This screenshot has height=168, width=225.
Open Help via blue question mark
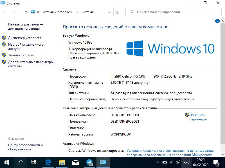(x=217, y=21)
